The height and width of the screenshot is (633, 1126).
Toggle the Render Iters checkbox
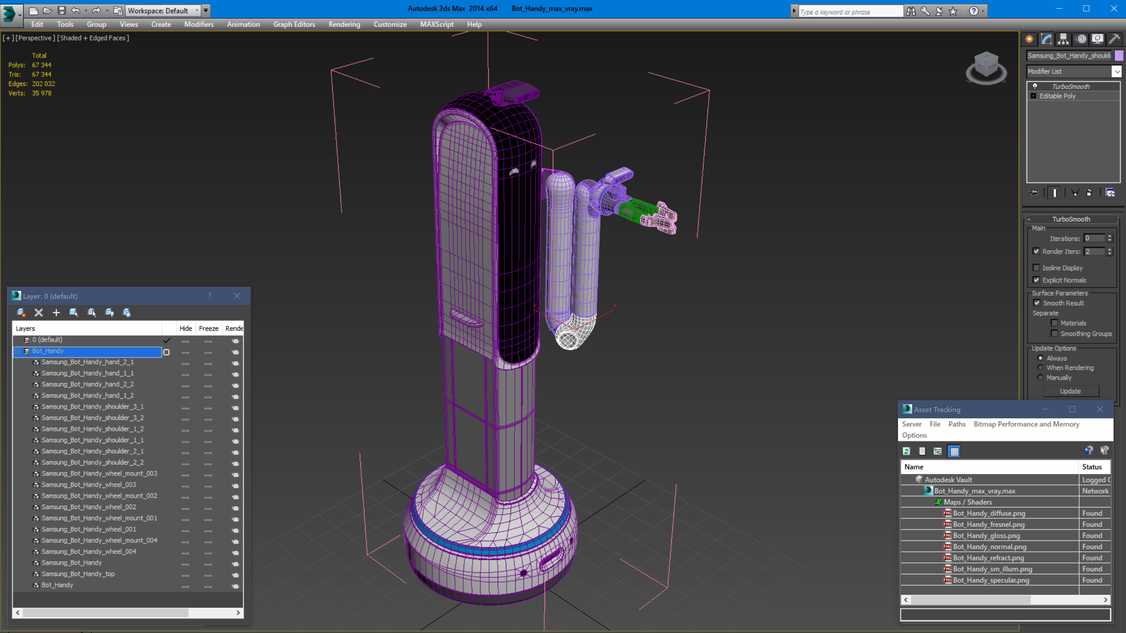coord(1036,251)
